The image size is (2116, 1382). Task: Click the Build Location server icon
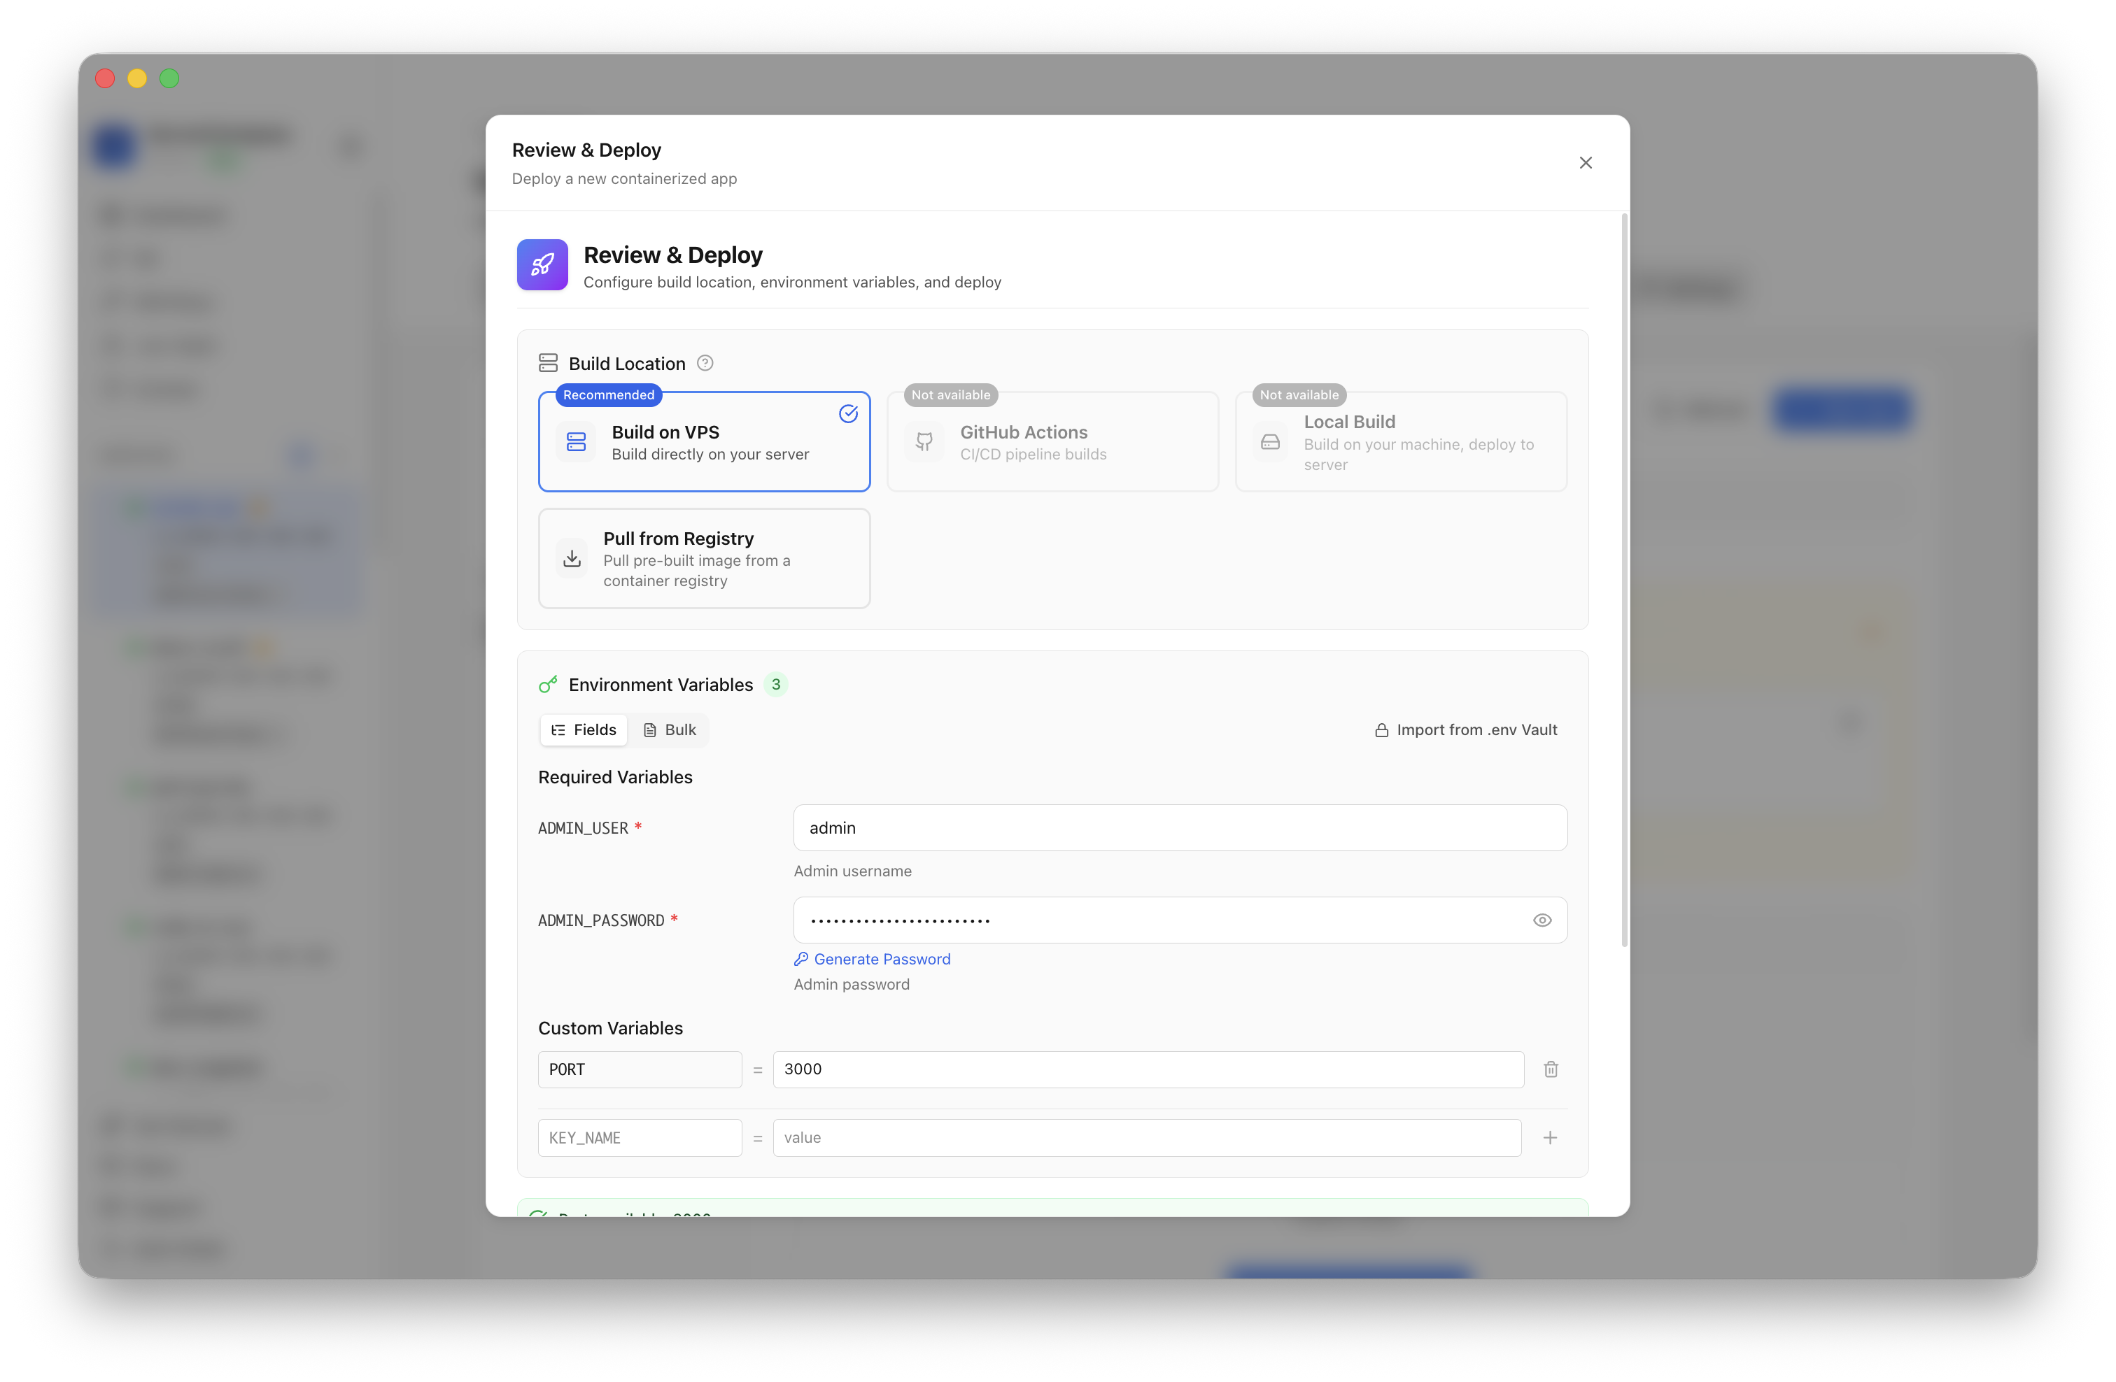549,362
